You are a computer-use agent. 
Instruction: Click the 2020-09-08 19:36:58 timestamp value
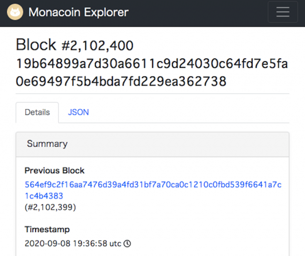[x=66, y=244]
